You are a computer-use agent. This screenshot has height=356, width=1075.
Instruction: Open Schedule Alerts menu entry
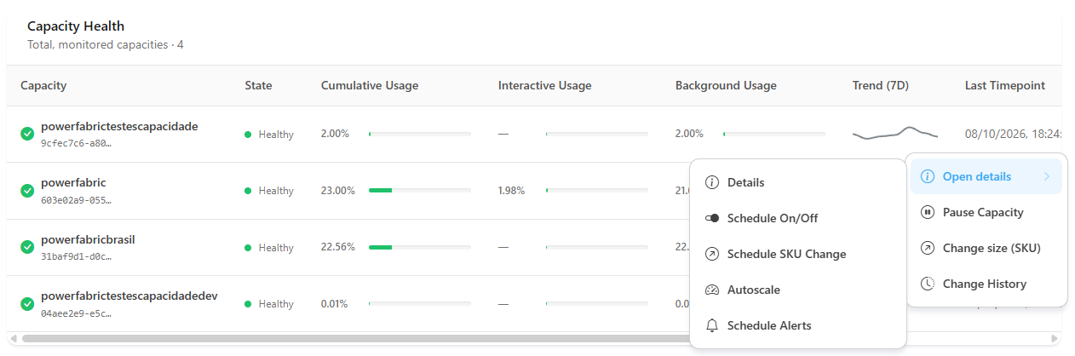point(797,325)
